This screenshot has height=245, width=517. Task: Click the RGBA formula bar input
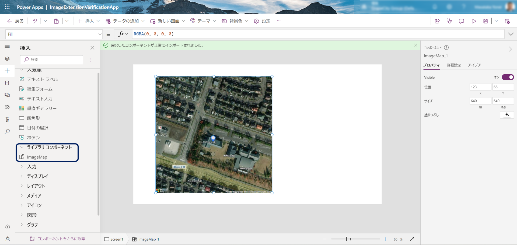(x=318, y=34)
